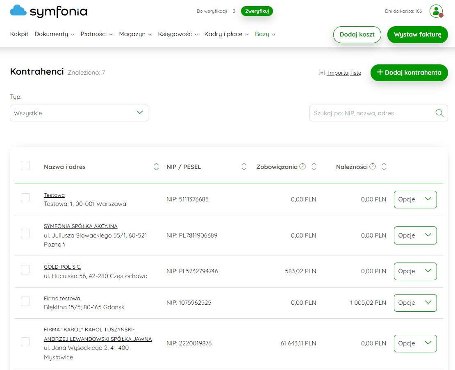The width and height of the screenshot is (455, 370).
Task: Expand Opcje dropdown for SYMFONIA SPÓŁKA AKCYJNA
Action: click(415, 235)
